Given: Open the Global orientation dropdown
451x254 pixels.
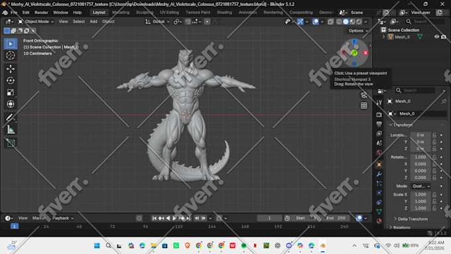Looking at the screenshot, I should point(157,22).
